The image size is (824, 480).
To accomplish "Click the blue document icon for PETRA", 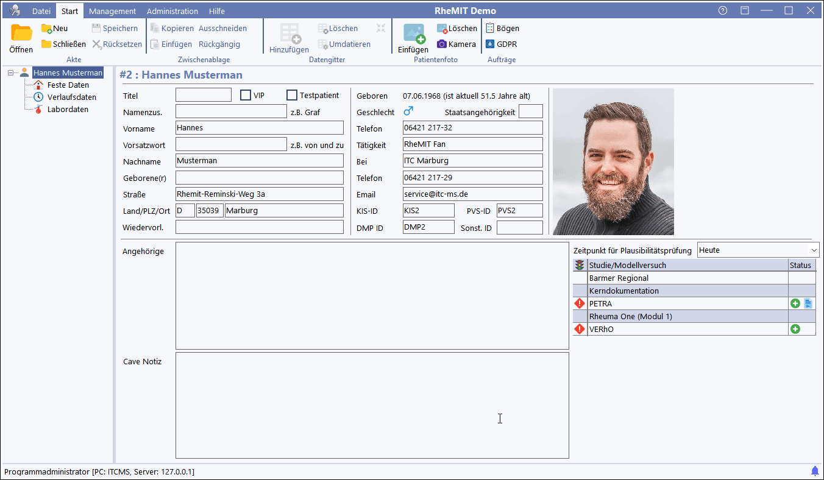I will click(x=808, y=303).
